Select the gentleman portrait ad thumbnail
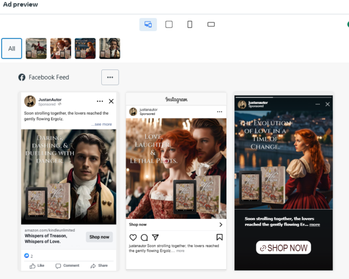The height and width of the screenshot is (279, 349). (110, 49)
